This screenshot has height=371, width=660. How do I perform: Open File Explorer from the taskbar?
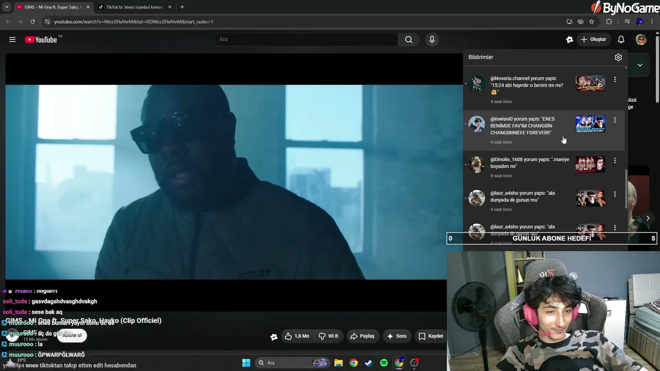(x=338, y=363)
